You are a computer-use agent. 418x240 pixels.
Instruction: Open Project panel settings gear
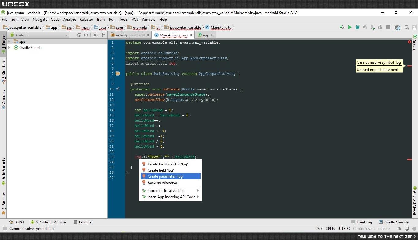pyautogui.click(x=96, y=35)
